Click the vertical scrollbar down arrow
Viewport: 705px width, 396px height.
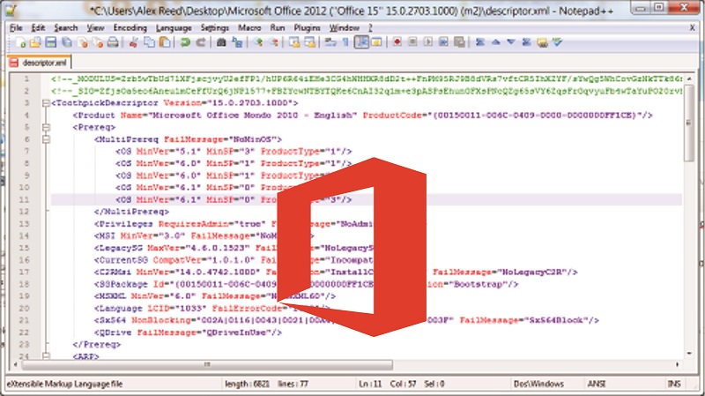(689, 355)
